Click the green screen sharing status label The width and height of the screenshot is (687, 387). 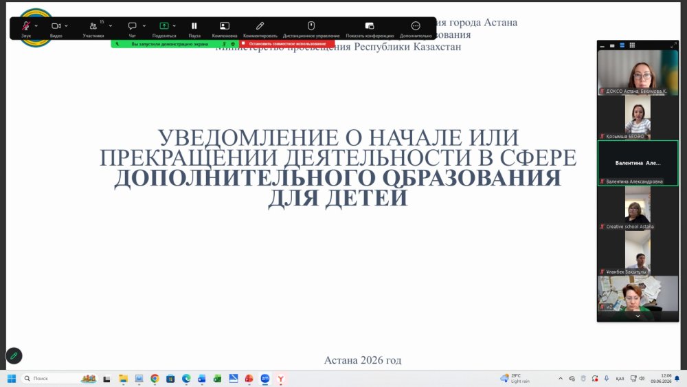tap(170, 44)
